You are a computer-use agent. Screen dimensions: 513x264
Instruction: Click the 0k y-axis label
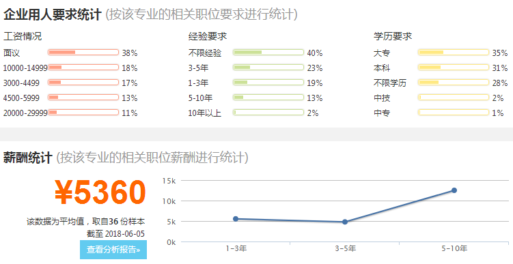pos(171,242)
